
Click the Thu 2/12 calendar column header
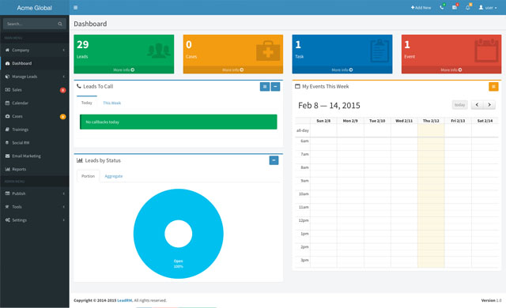(x=431, y=121)
